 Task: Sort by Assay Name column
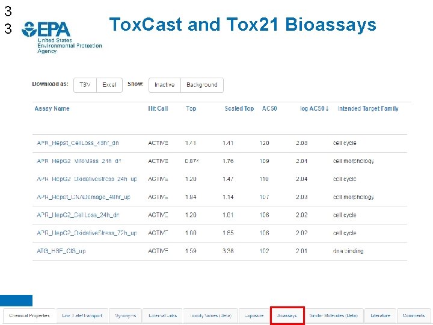[x=52, y=108]
